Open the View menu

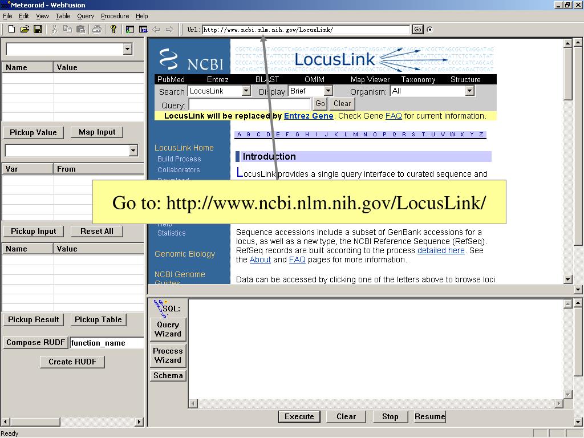coord(42,16)
